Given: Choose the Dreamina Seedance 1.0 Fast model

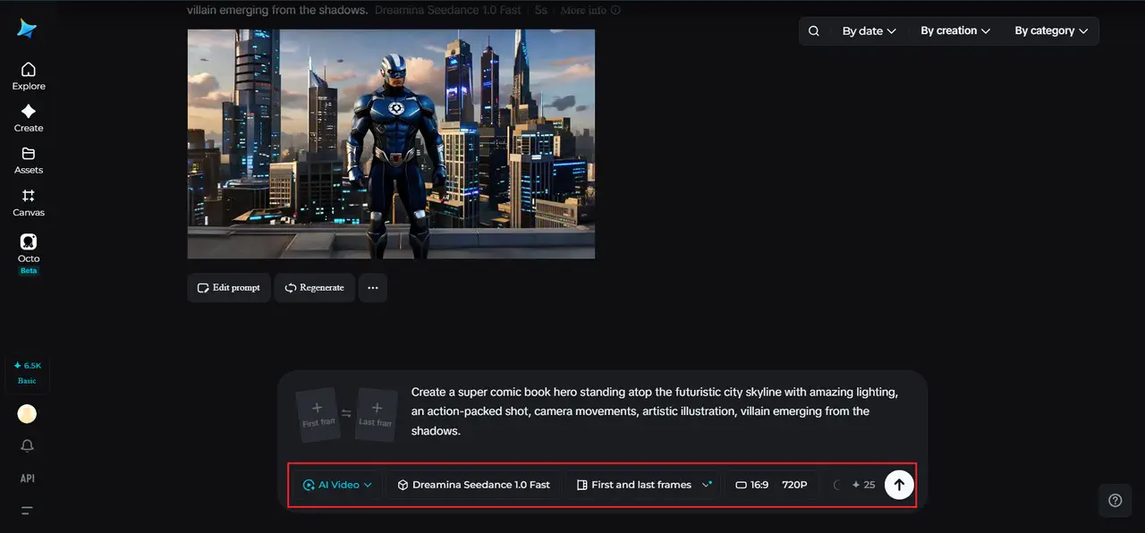Looking at the screenshot, I should click(x=473, y=485).
